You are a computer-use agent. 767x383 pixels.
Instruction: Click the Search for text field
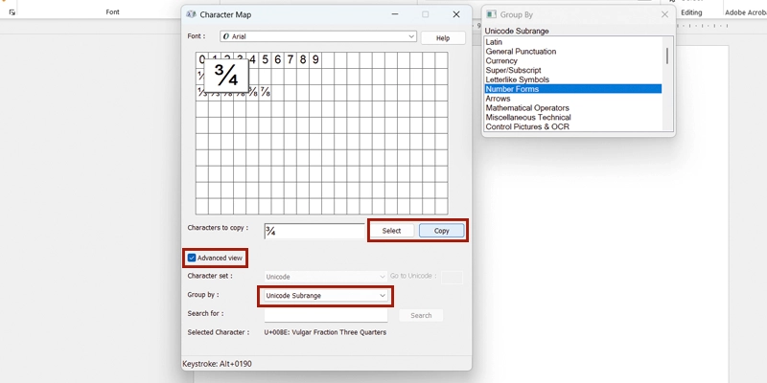pyautogui.click(x=325, y=315)
